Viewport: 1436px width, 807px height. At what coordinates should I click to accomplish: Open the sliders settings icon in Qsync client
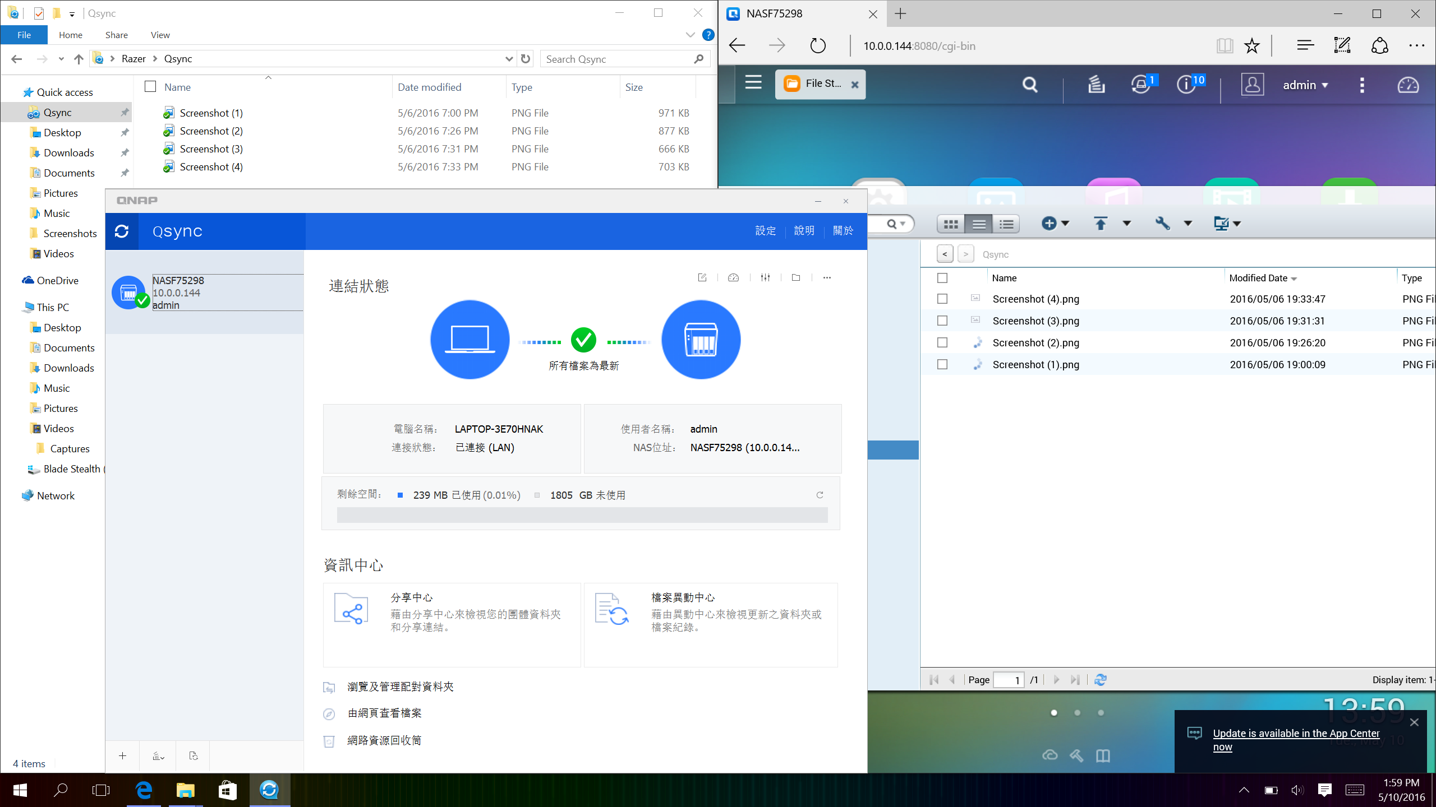[765, 277]
